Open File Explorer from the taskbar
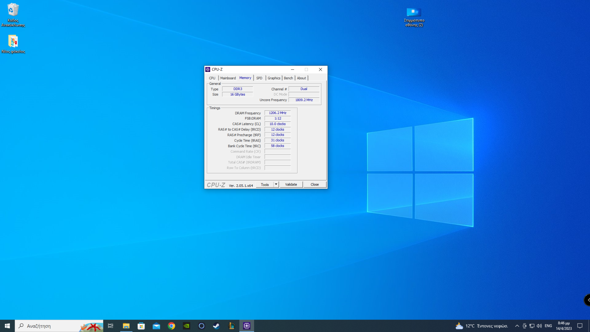The width and height of the screenshot is (590, 332). pos(126,326)
